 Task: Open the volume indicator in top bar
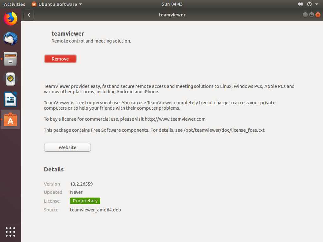click(300, 4)
